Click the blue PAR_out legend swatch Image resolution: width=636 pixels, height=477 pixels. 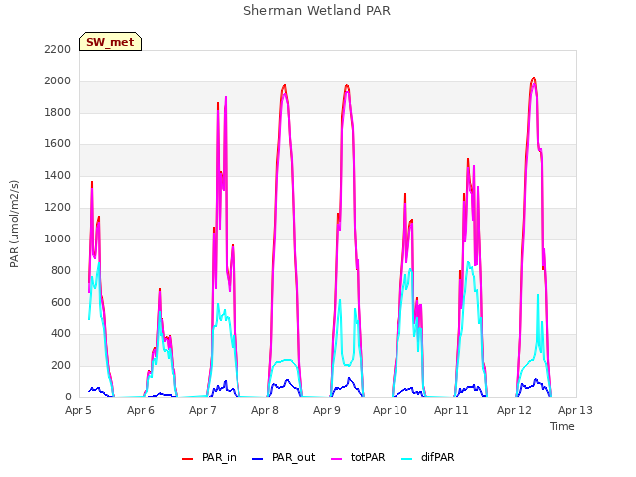[258, 459]
